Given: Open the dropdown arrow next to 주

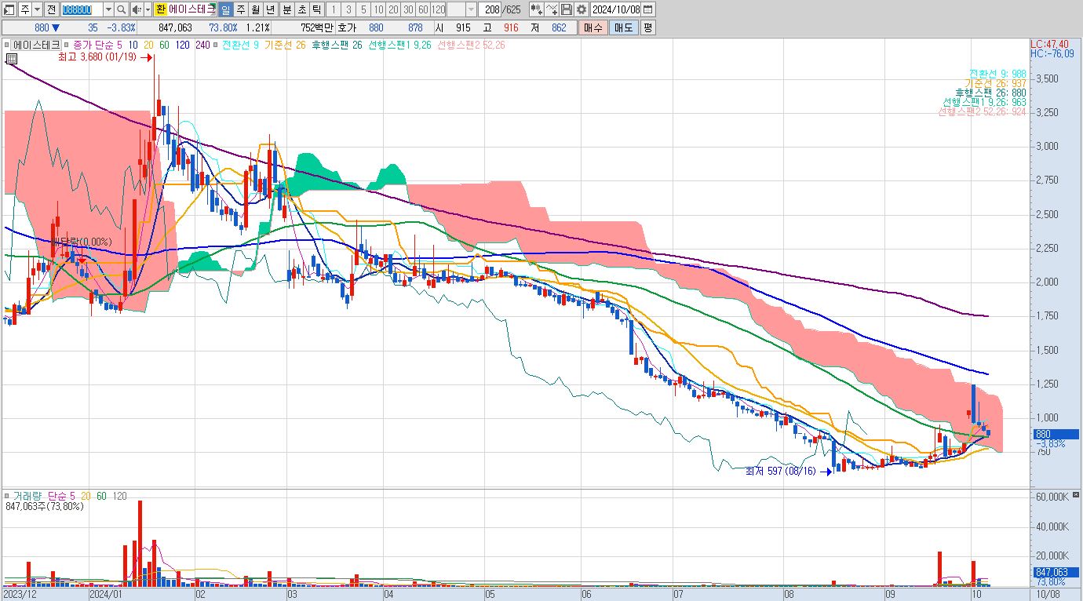Looking at the screenshot, I should pyautogui.click(x=37, y=9).
